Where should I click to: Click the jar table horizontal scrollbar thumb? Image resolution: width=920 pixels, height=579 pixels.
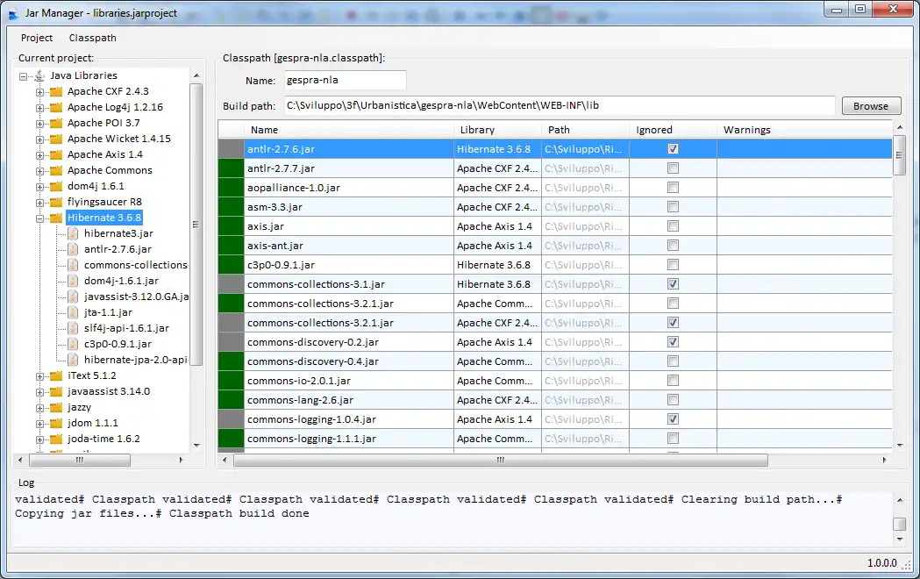(501, 461)
